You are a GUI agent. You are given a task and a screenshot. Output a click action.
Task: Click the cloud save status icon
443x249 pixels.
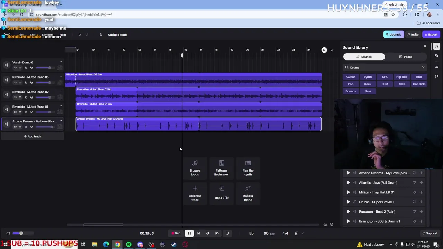pos(101,35)
